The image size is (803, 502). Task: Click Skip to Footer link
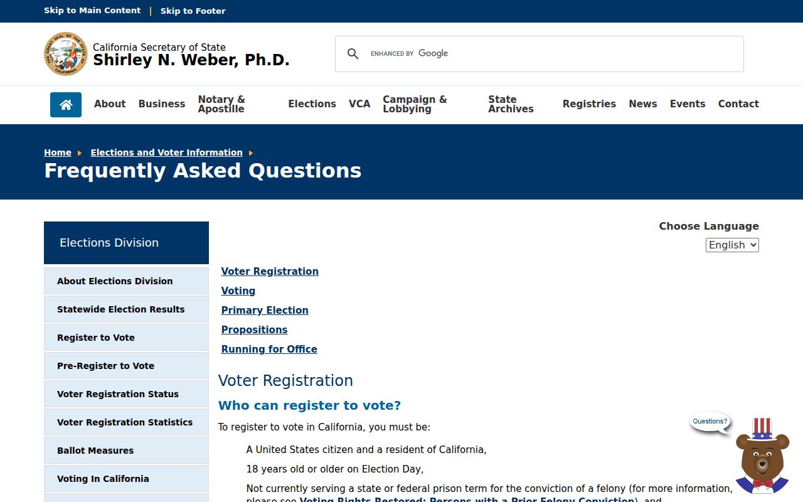(x=193, y=11)
